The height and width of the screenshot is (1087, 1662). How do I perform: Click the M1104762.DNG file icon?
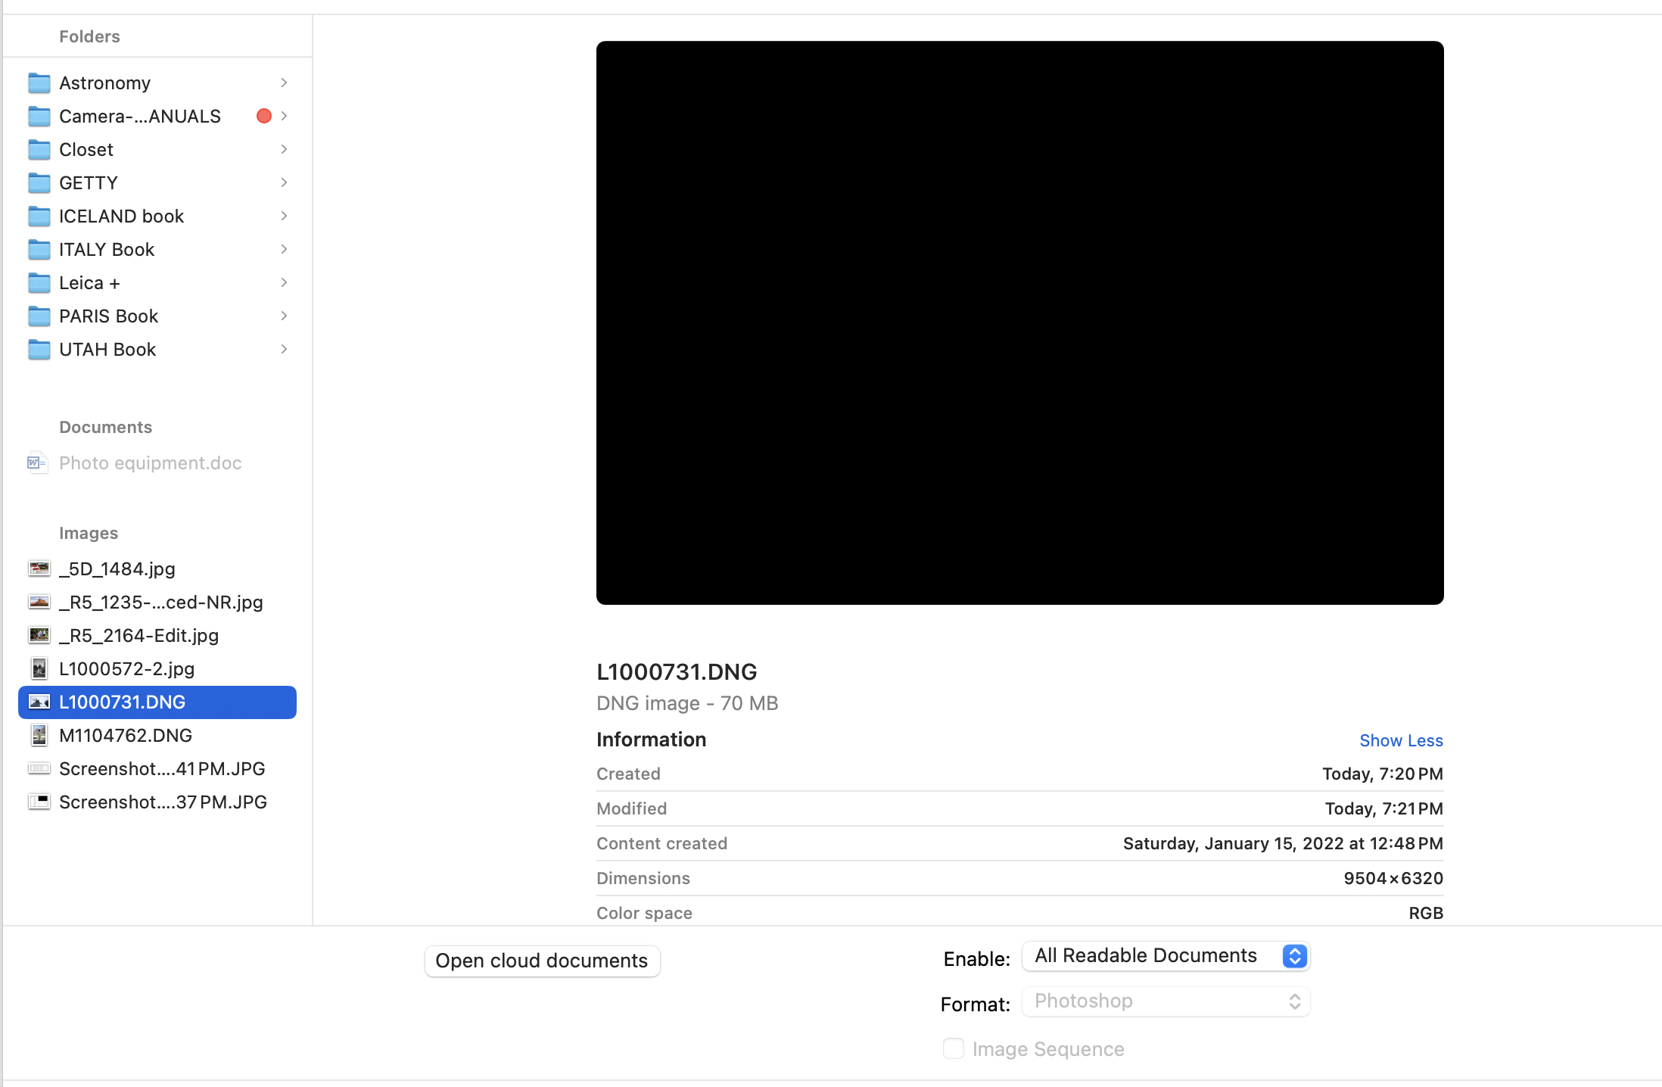39,735
